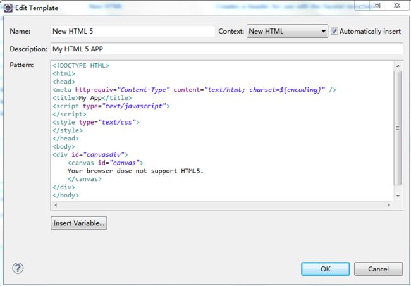Click the </style> closing tag line
Image resolution: width=411 pixels, height=286 pixels.
68,130
